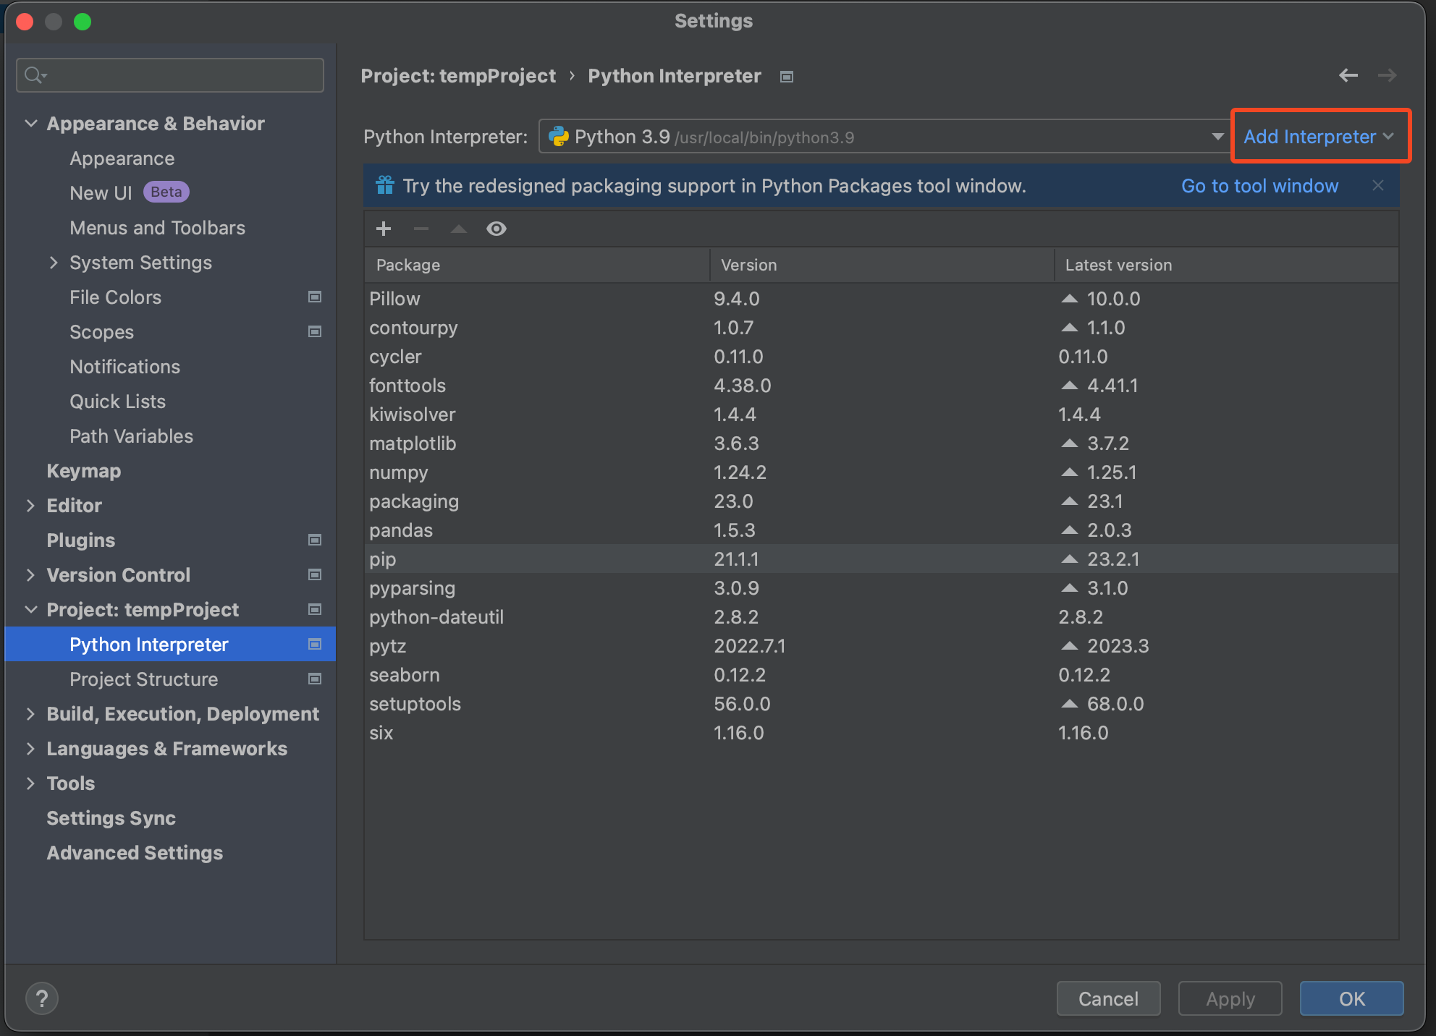Sort by Package column header
The height and width of the screenshot is (1036, 1436).
point(537,265)
